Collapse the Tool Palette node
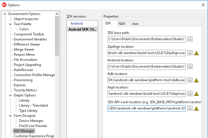 coord(10,24)
